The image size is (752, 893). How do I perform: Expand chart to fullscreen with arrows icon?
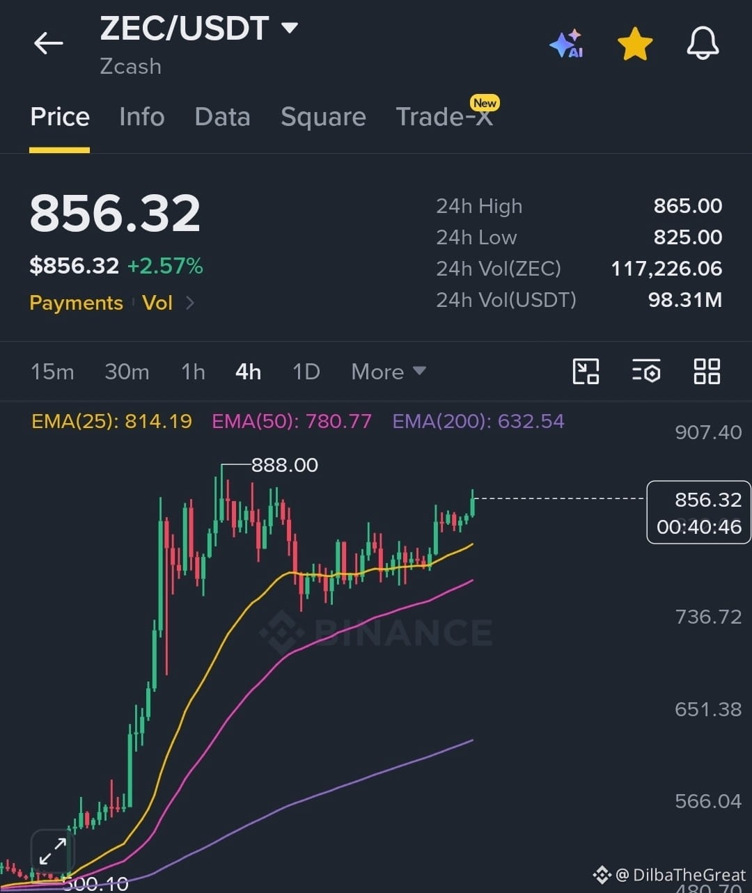[52, 851]
